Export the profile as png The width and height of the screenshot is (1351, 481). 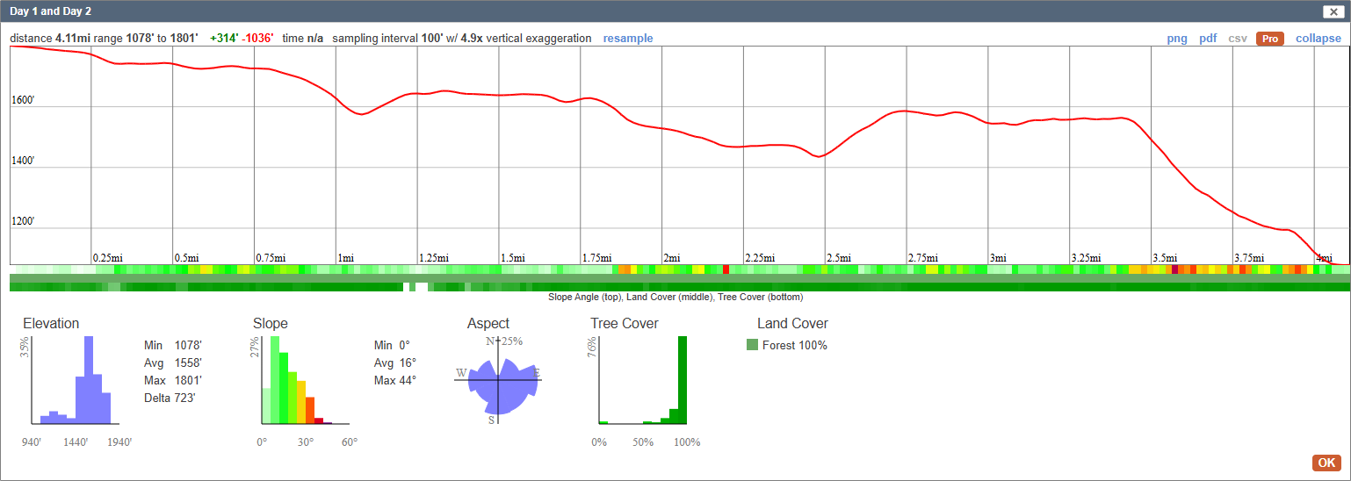tap(1177, 39)
